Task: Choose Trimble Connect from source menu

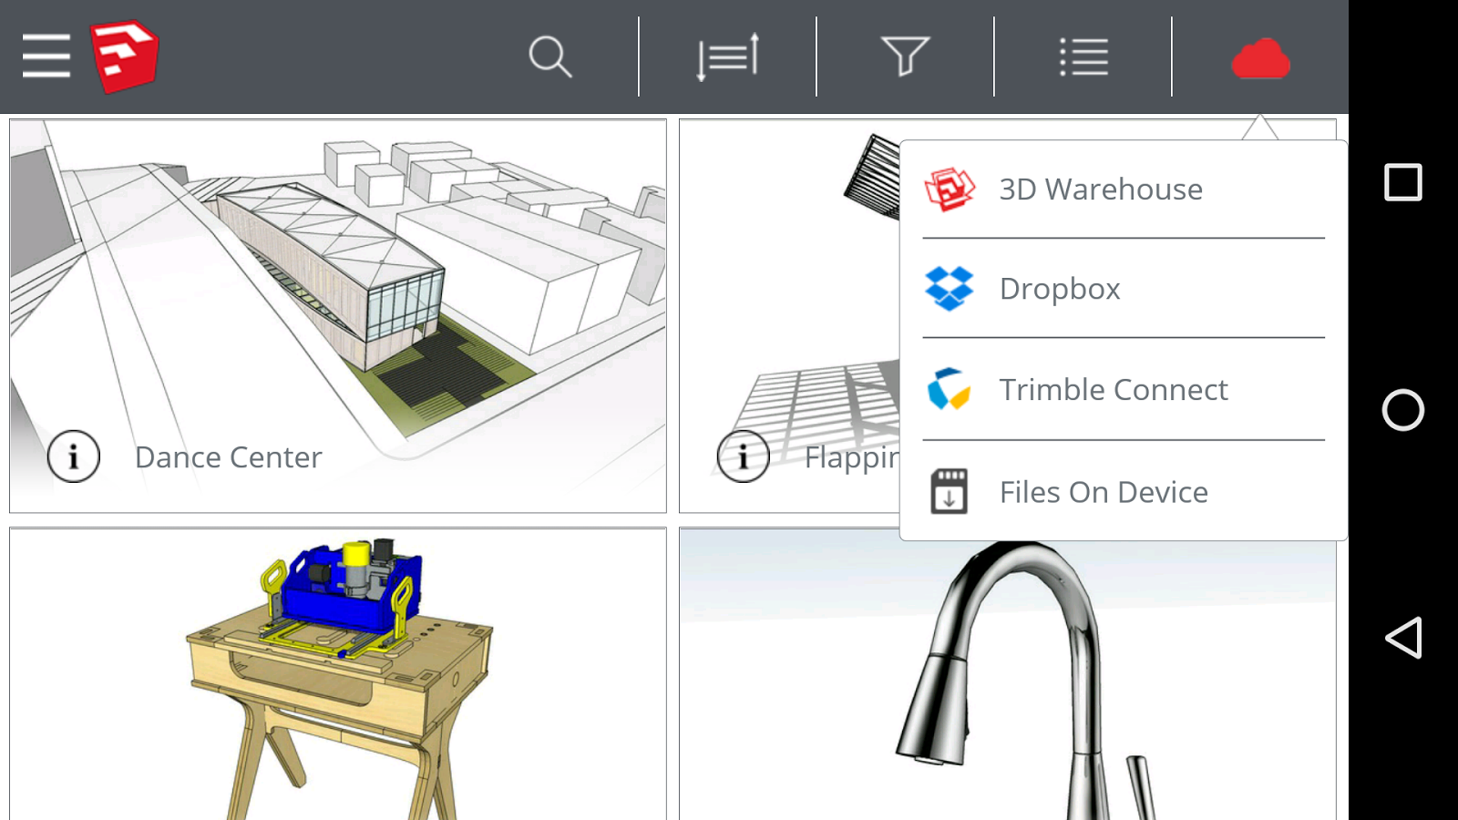Action: point(1124,390)
